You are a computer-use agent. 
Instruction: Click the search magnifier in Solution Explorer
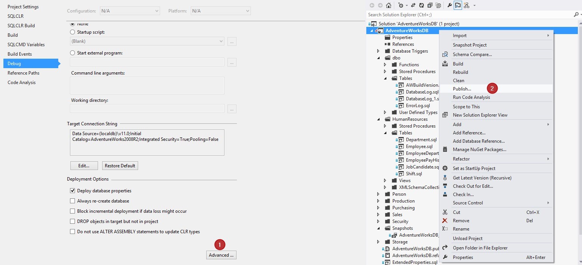(576, 14)
